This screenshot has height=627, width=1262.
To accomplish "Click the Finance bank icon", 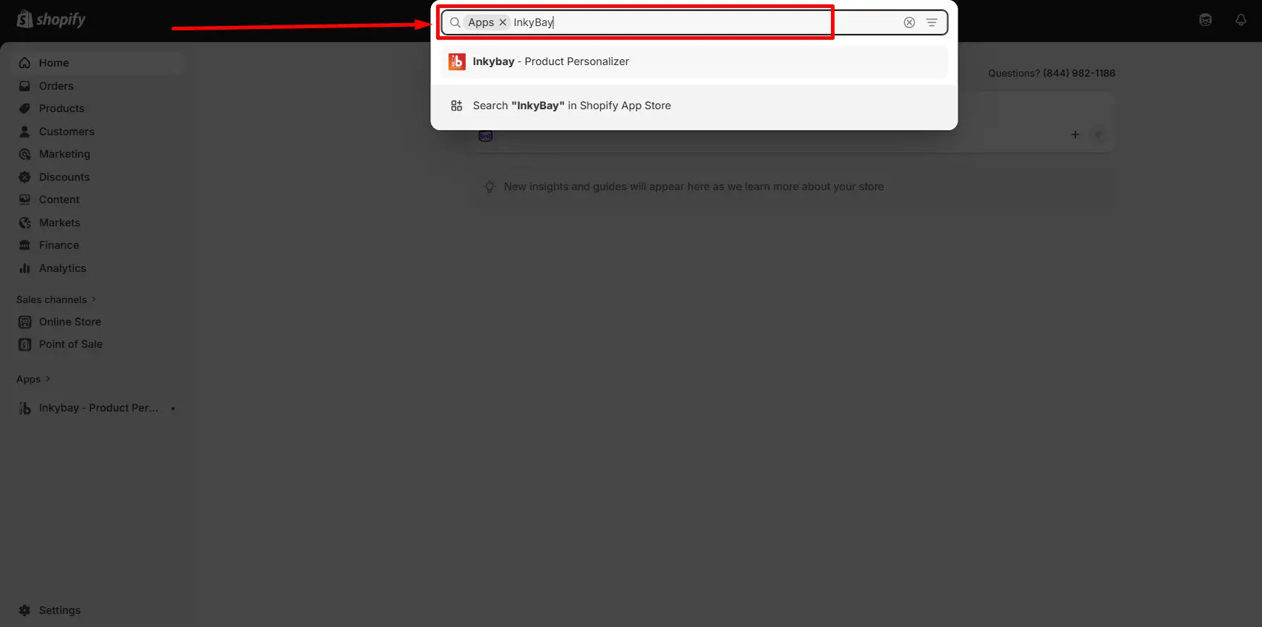I will [25, 245].
